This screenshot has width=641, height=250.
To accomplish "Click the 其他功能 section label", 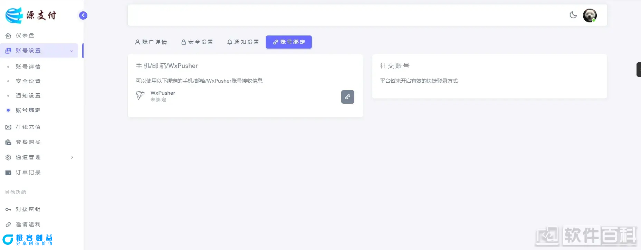I will click(x=15, y=192).
